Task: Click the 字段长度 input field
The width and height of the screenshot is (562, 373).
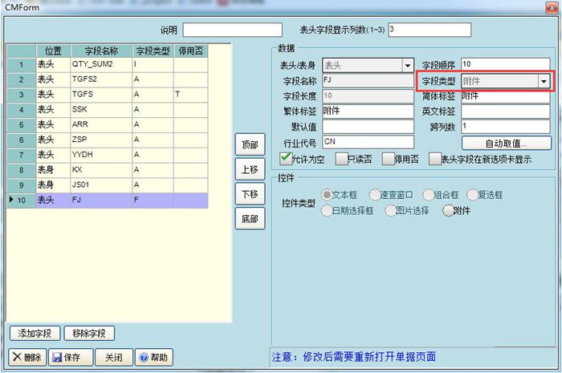Action: click(368, 96)
